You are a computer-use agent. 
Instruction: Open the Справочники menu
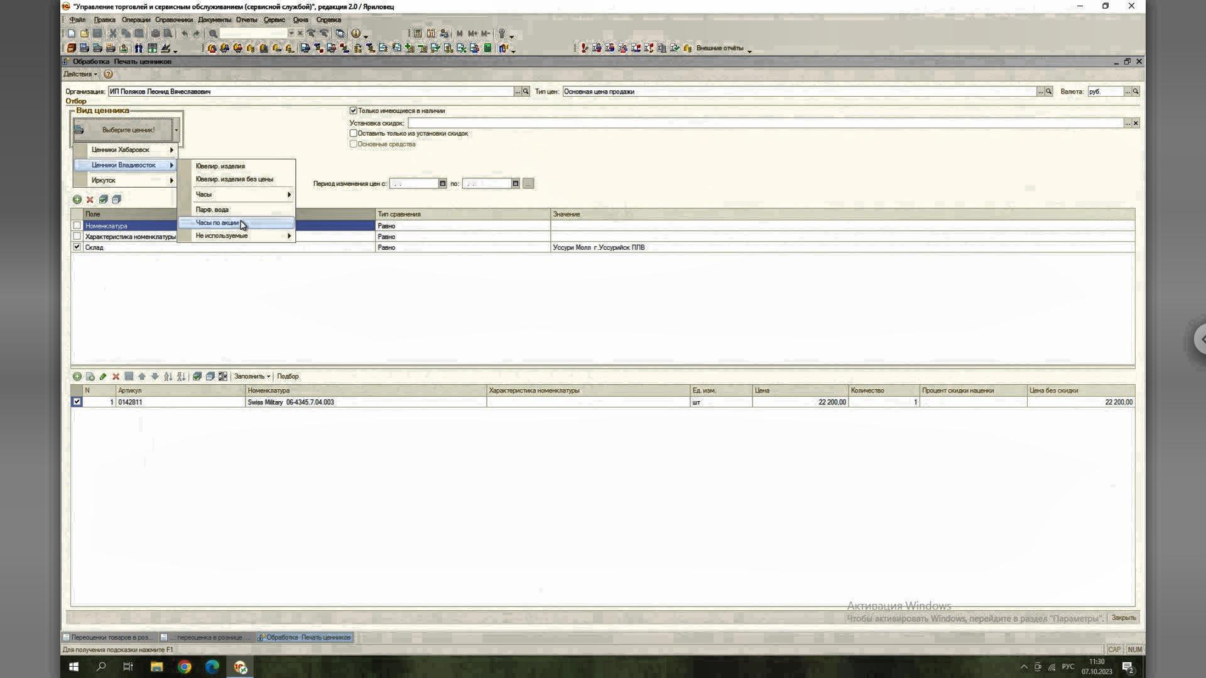coord(174,20)
